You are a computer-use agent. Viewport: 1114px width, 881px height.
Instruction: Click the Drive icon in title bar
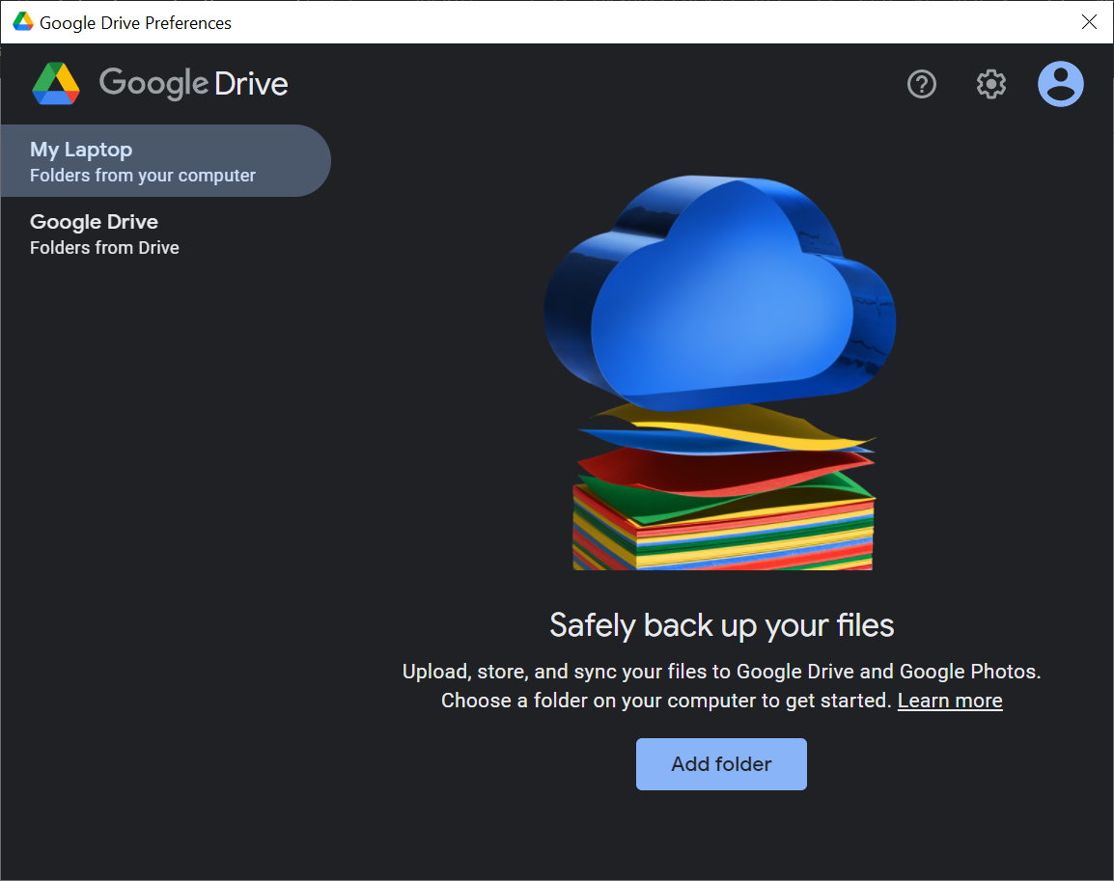(x=23, y=22)
